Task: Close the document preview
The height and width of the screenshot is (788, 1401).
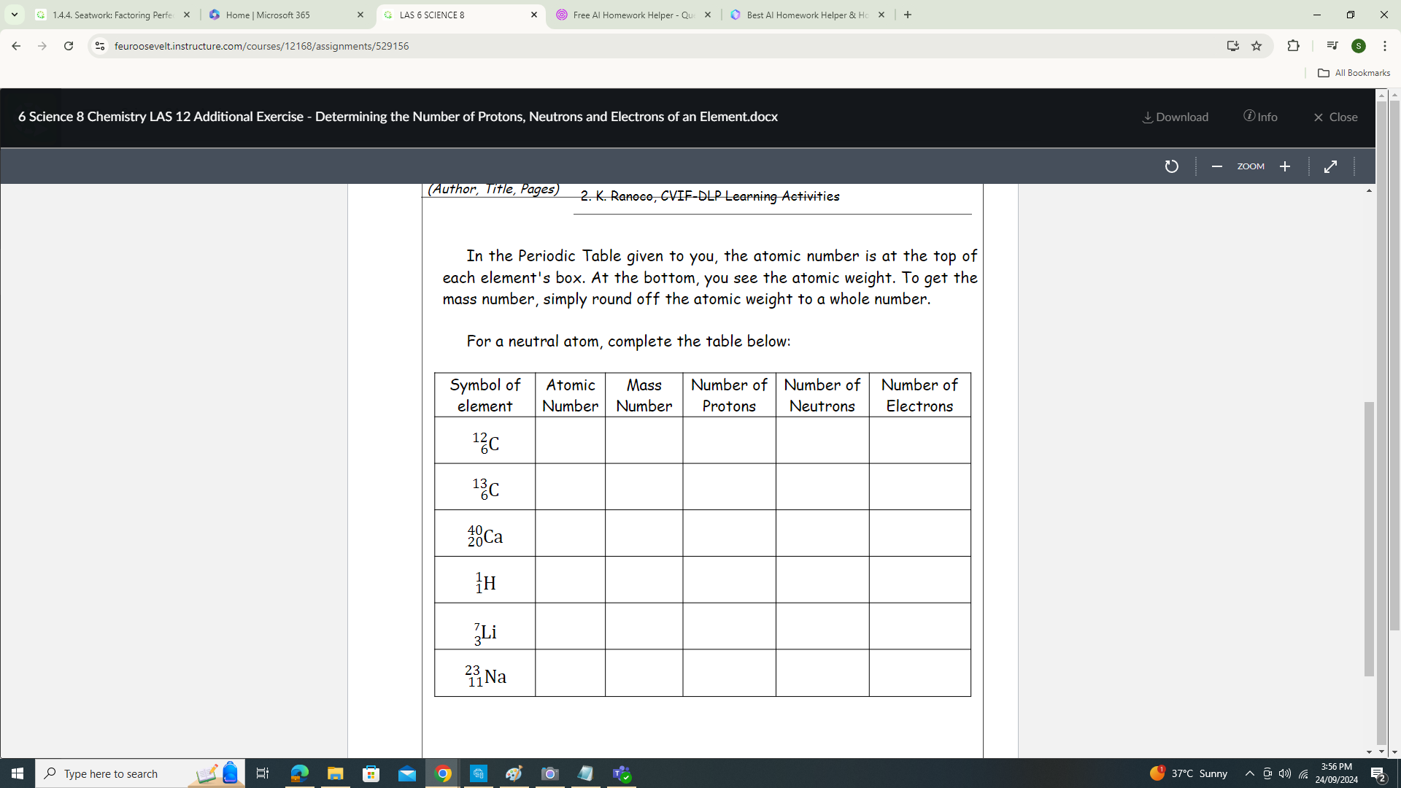Action: (1335, 117)
